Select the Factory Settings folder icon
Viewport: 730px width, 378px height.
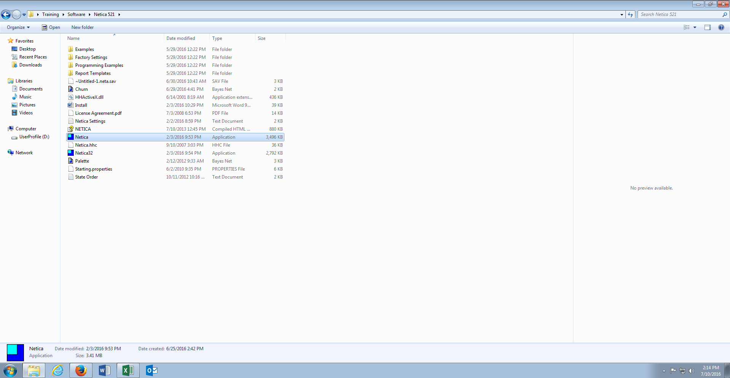(71, 57)
